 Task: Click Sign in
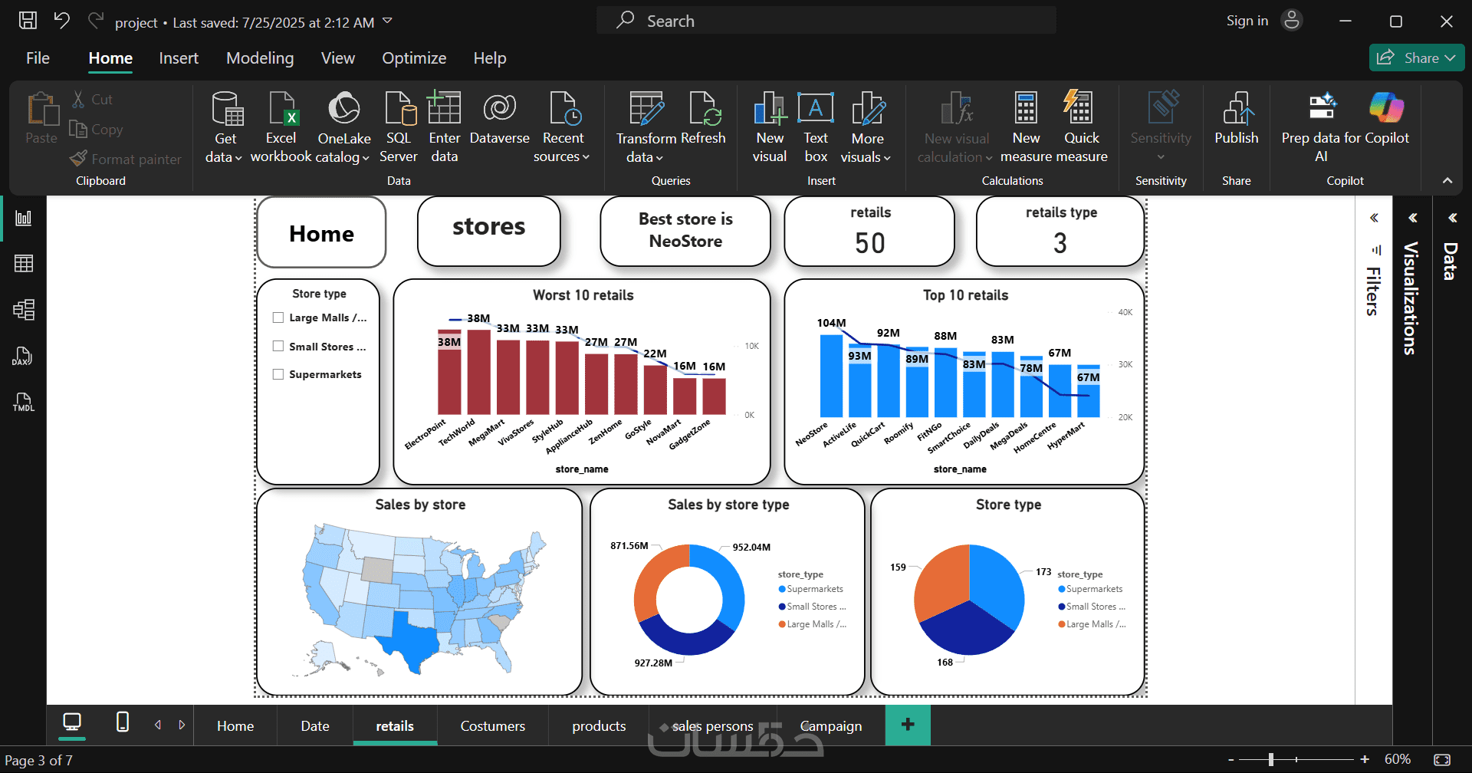pyautogui.click(x=1247, y=21)
